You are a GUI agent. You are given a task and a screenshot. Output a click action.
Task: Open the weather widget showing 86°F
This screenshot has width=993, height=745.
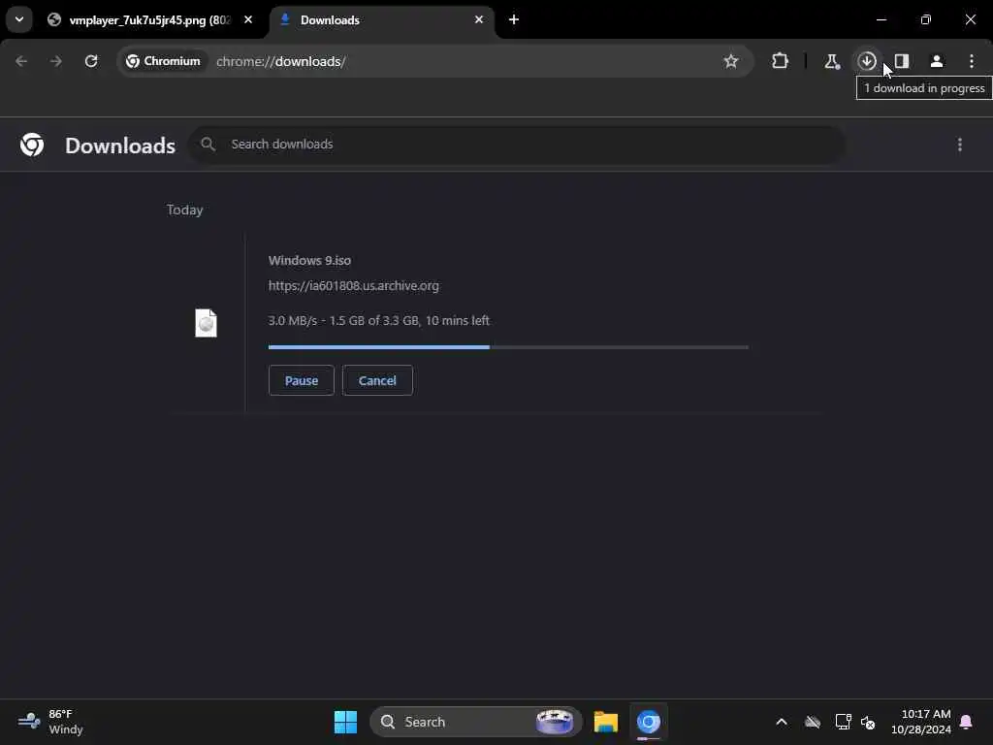coord(50,722)
